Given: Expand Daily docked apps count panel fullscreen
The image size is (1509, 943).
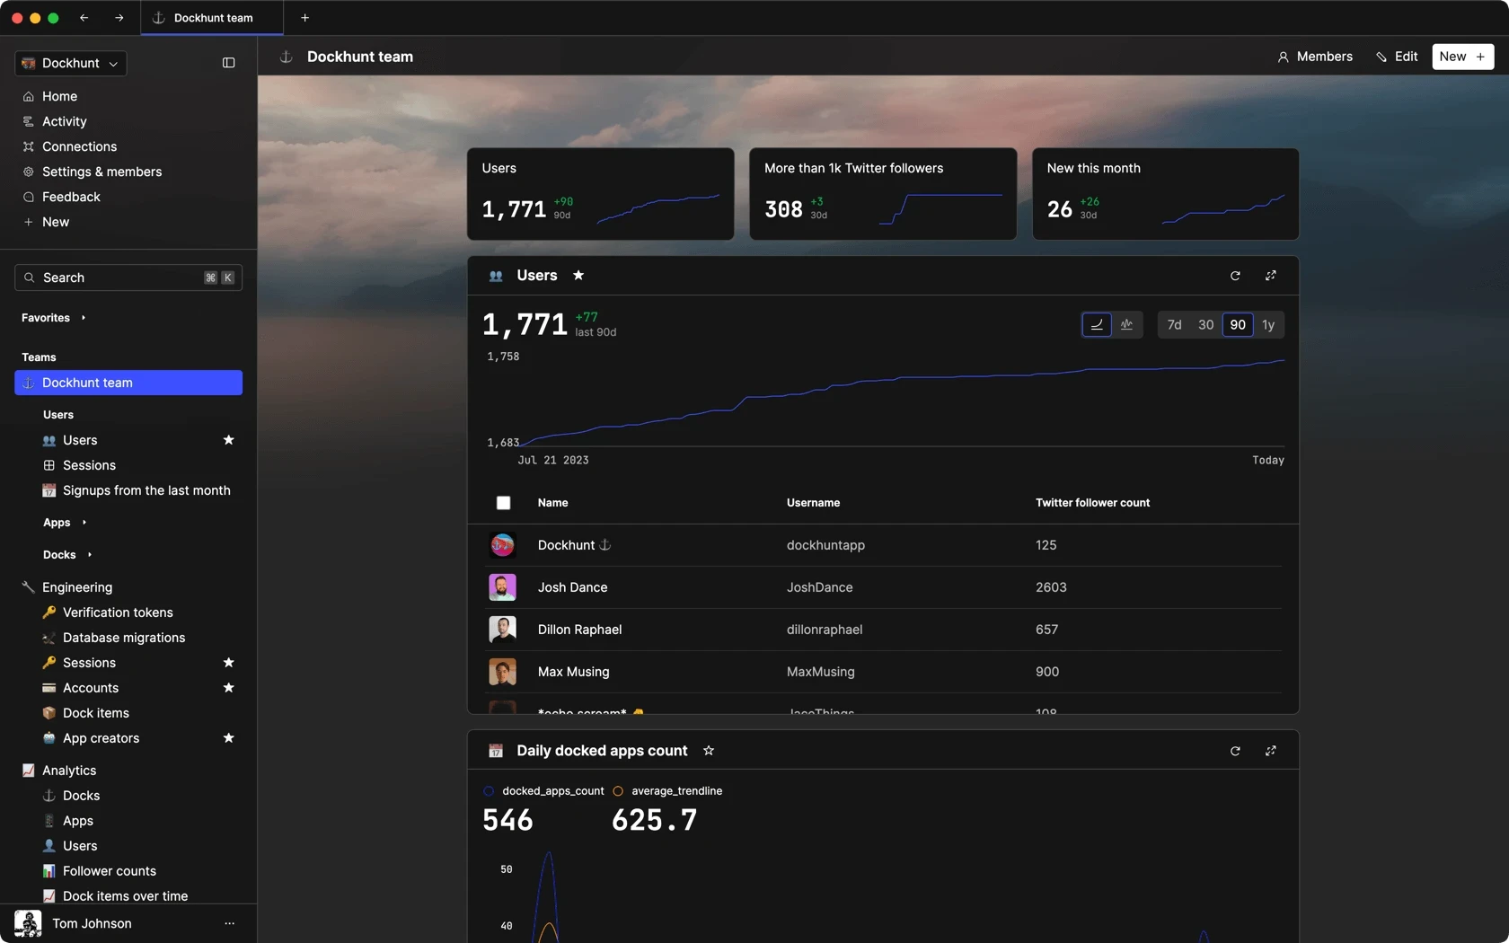Looking at the screenshot, I should pos(1270,751).
